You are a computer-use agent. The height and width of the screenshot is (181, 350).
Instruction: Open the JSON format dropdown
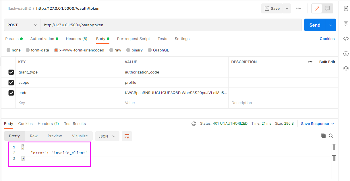107,136
